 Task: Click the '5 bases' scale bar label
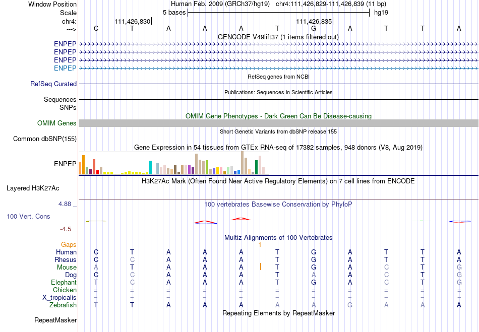174,13
